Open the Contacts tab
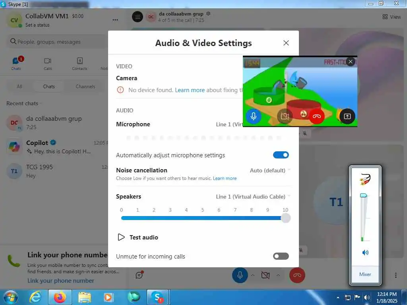Image resolution: width=407 pixels, height=305 pixels. 79,64
